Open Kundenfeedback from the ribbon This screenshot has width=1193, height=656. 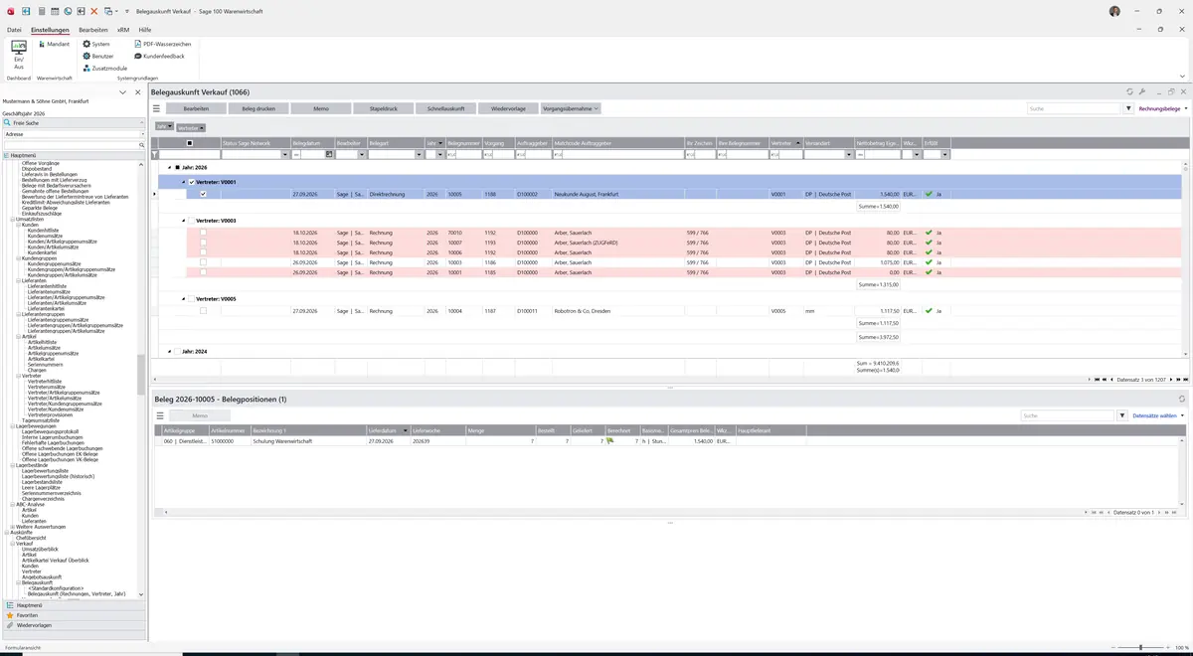click(159, 57)
